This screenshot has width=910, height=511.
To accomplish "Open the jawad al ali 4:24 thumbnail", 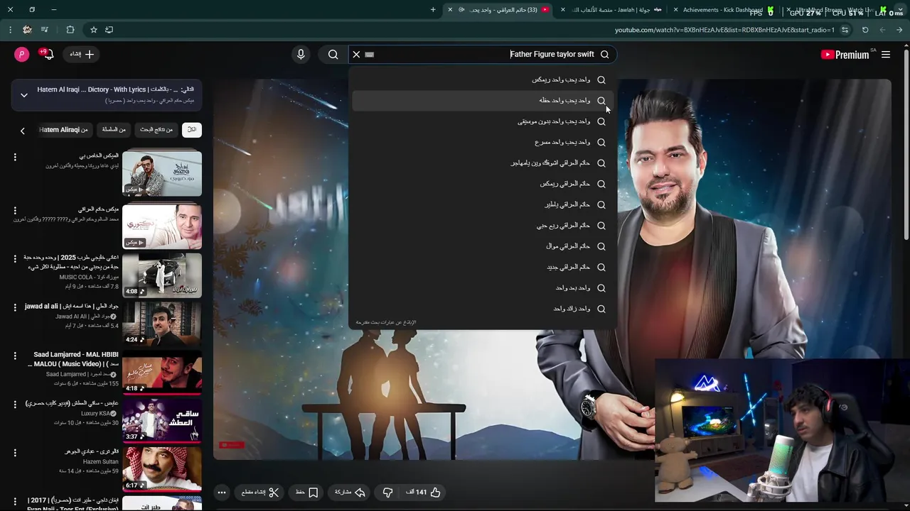I will [162, 323].
